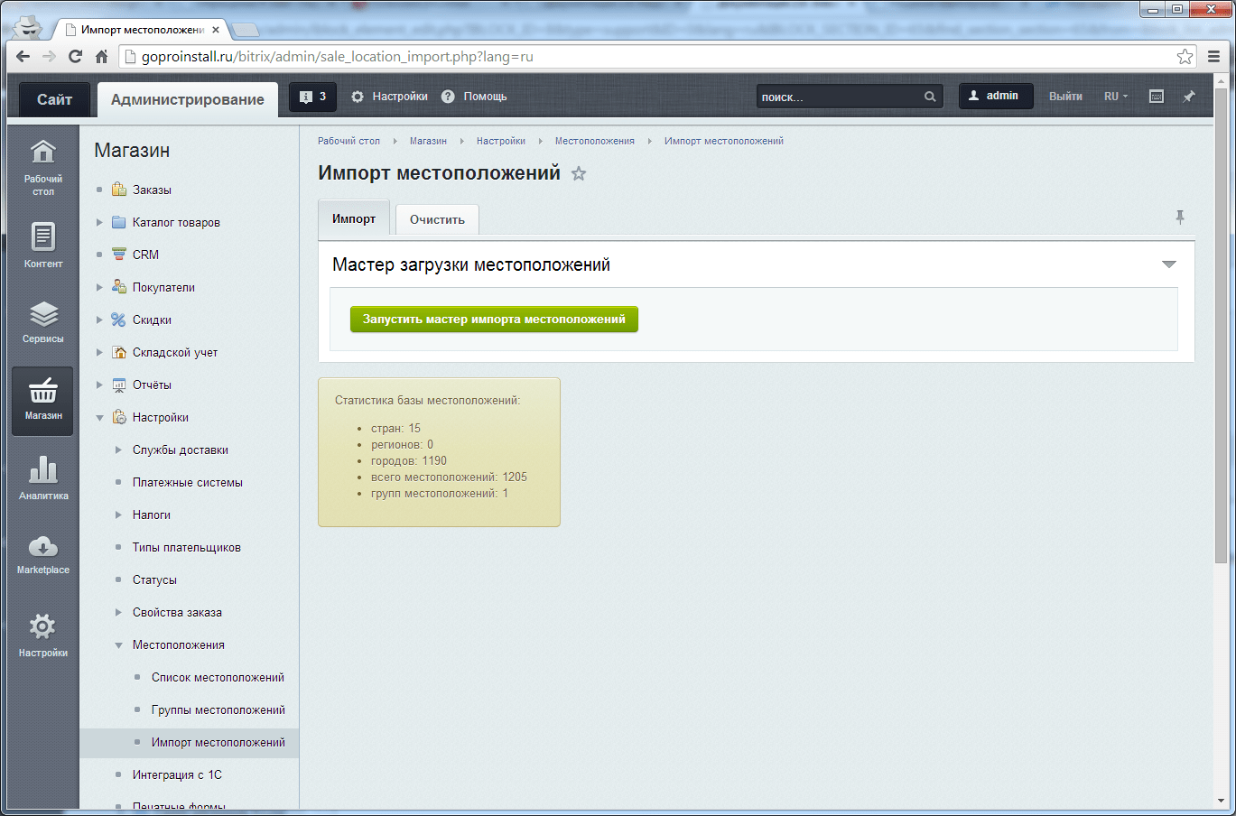
Task: Click the notifications counter showing 3
Action: click(312, 97)
